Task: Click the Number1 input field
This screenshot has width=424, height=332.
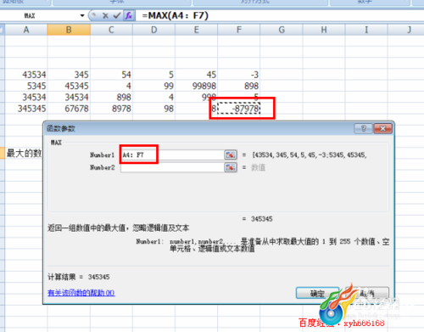Action: click(172, 155)
